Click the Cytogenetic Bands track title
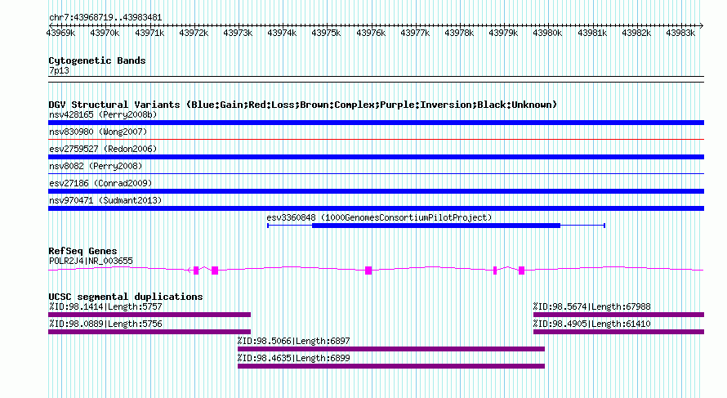The width and height of the screenshot is (727, 398). pos(97,60)
